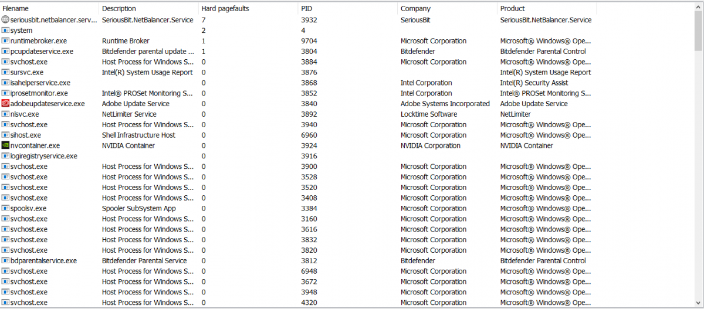
Task: Sort by the Description column header
Action: click(149, 9)
